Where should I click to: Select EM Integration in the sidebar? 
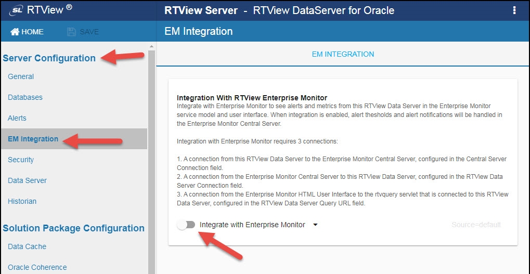[33, 139]
